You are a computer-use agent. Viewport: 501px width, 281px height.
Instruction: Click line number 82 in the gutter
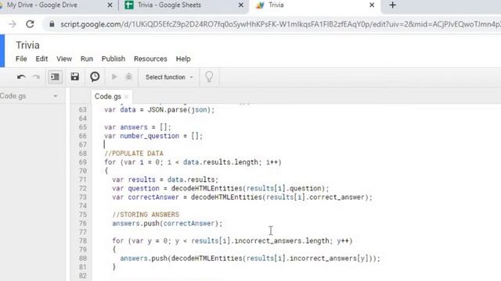(x=82, y=276)
